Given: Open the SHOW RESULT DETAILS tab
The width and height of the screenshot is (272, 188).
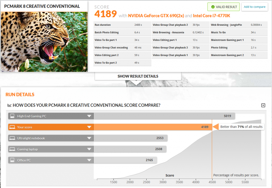Looking at the screenshot, I should tap(138, 76).
